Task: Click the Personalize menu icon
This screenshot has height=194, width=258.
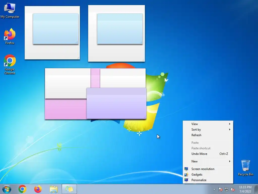Action: [186, 180]
